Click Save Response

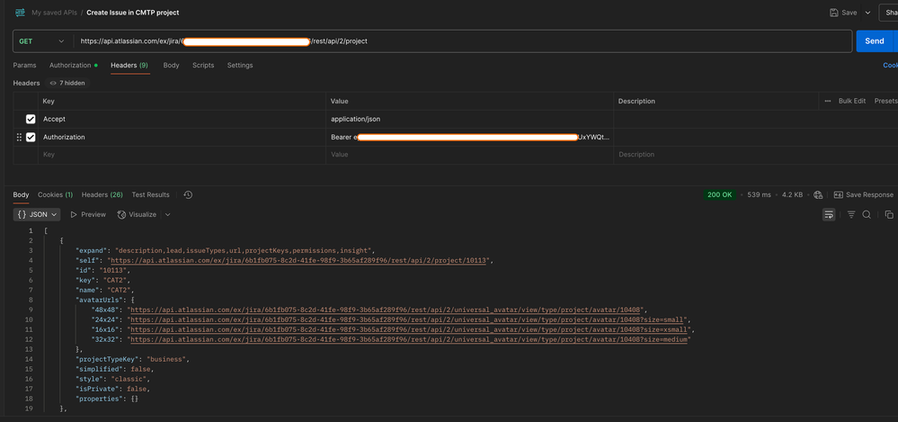tap(864, 195)
